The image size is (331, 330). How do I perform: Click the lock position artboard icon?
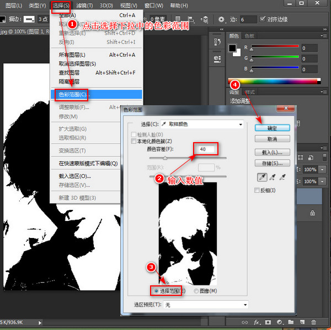coord(300,158)
